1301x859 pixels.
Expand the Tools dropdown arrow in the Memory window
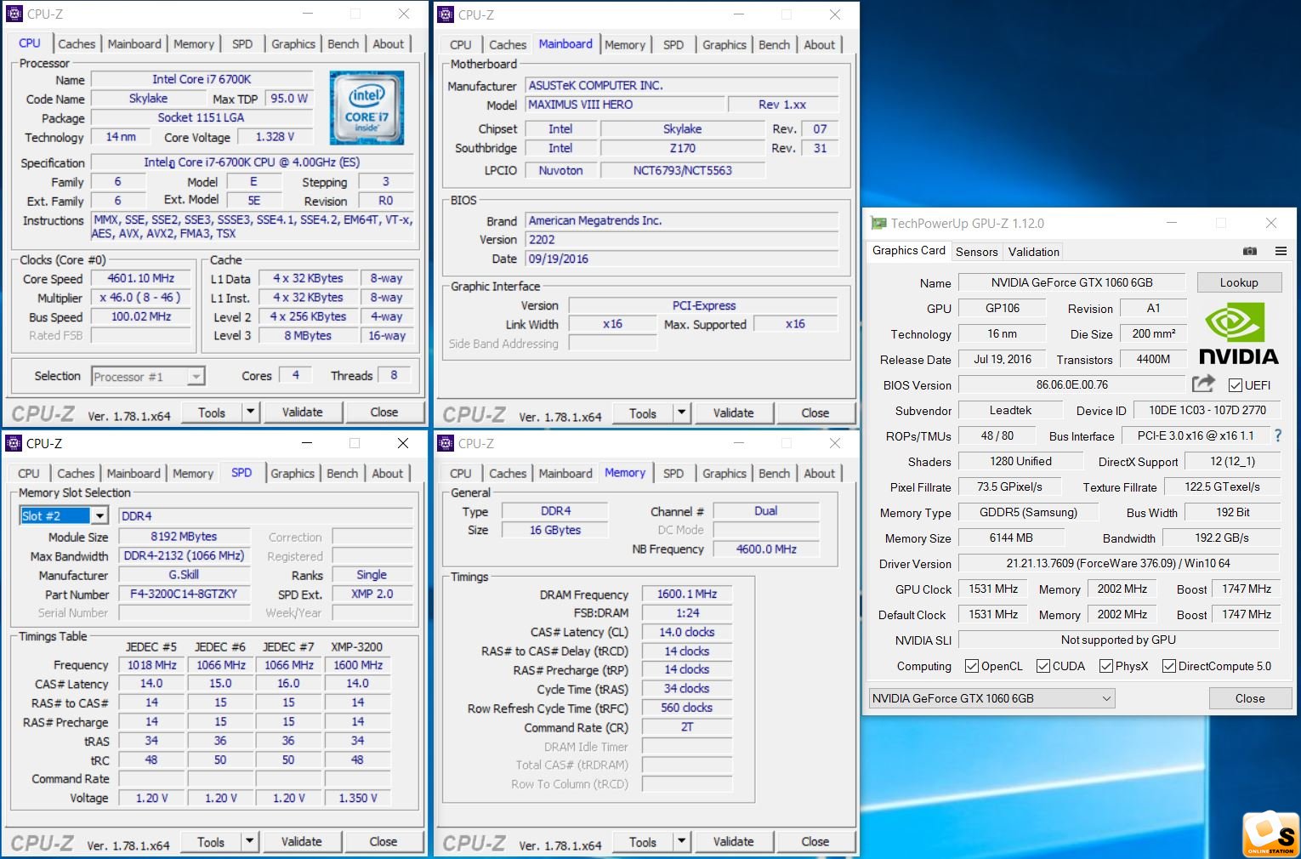(681, 841)
